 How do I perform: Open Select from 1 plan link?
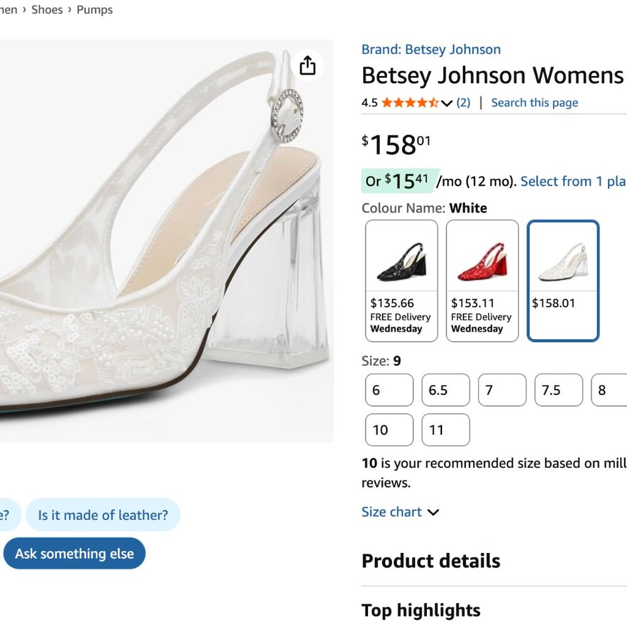(x=573, y=181)
